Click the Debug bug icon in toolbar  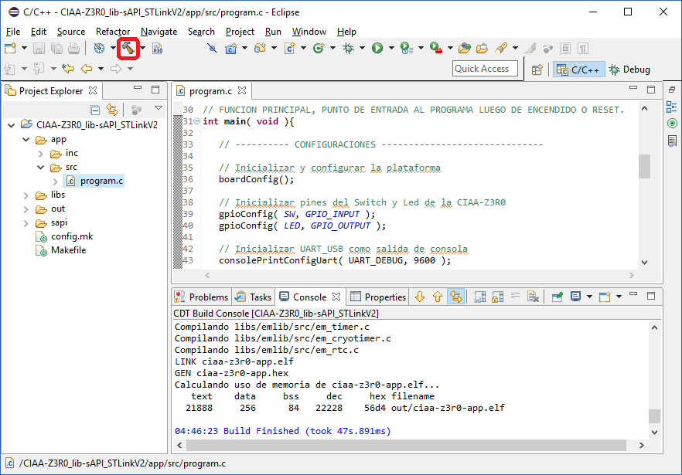[x=349, y=48]
